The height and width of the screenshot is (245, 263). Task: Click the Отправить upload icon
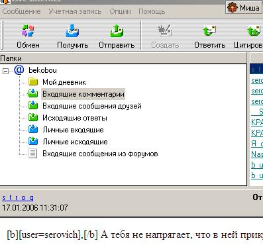pyautogui.click(x=117, y=30)
